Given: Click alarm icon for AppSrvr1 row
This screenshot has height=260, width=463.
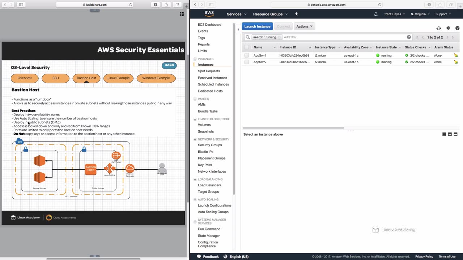Looking at the screenshot, I should click(x=456, y=56).
